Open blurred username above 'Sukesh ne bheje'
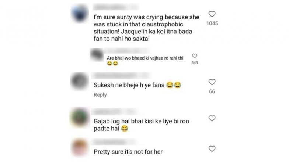The height and width of the screenshot is (162, 289). click(x=121, y=76)
